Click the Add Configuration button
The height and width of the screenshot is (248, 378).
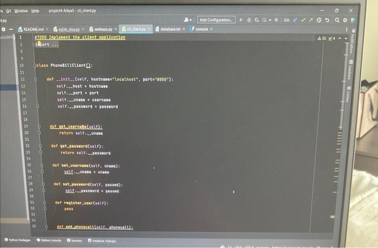click(216, 20)
